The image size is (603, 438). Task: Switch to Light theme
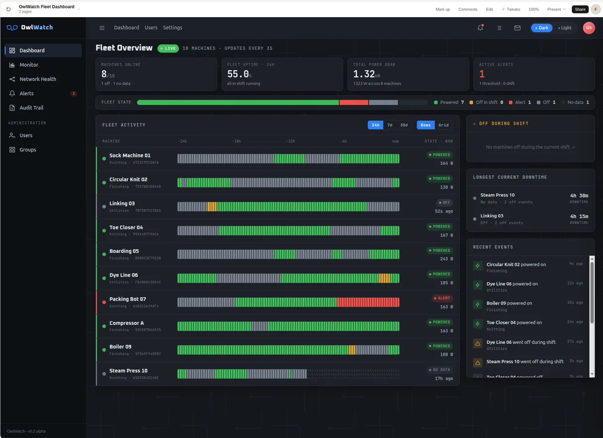click(x=565, y=28)
